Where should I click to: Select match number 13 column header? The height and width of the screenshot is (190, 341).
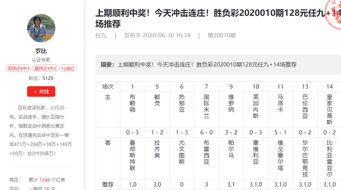pos(305,87)
